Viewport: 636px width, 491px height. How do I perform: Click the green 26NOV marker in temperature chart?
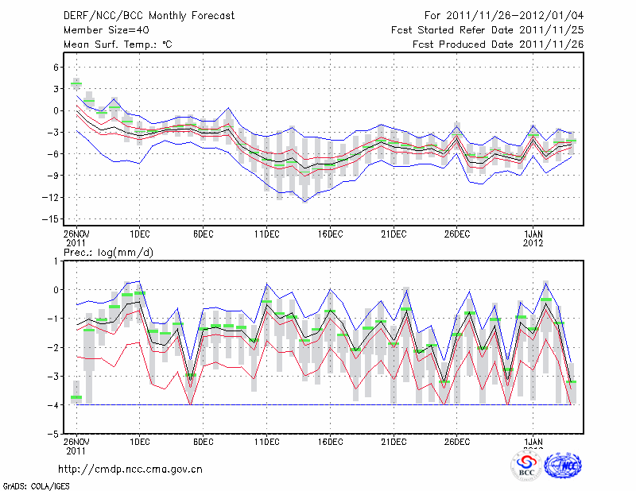coord(76,83)
